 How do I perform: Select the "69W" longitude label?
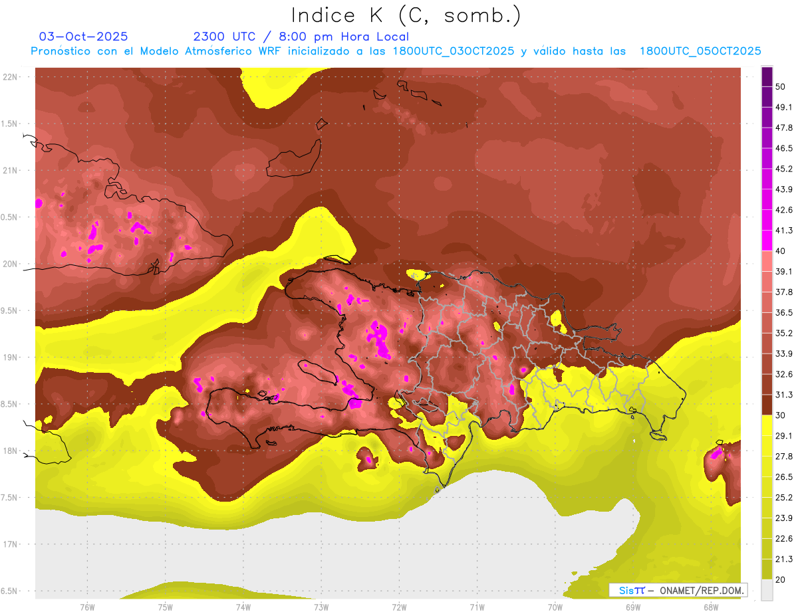pyautogui.click(x=633, y=607)
